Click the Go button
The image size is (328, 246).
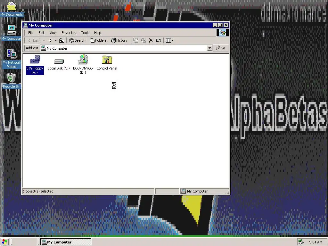click(x=221, y=48)
